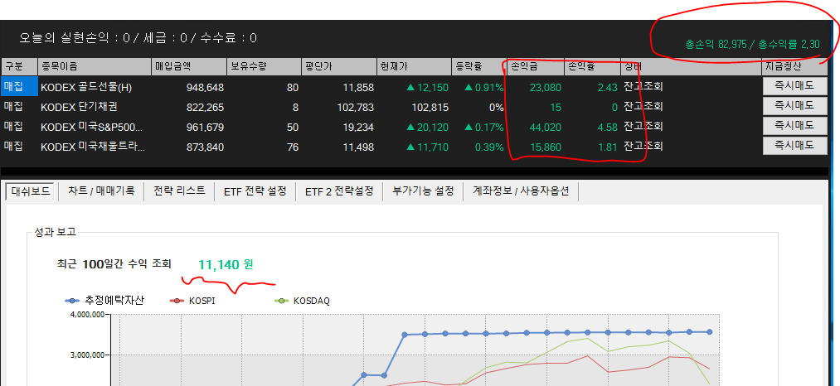
Task: Open the 계좌정보 / 사용자옵션 tab
Action: coord(521,191)
